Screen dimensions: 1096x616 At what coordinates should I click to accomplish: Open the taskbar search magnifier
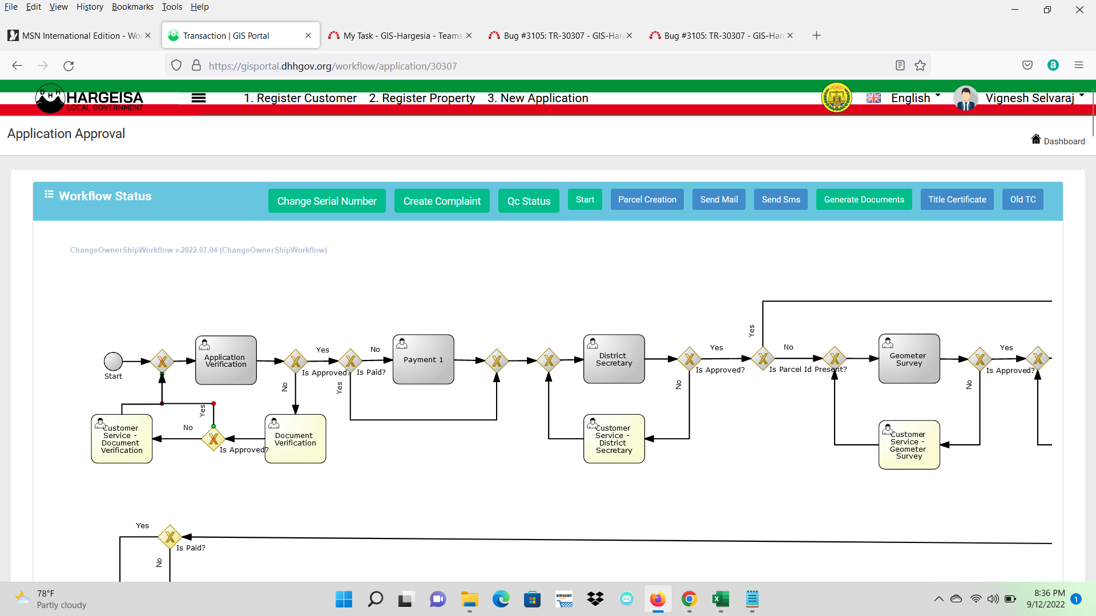point(375,599)
